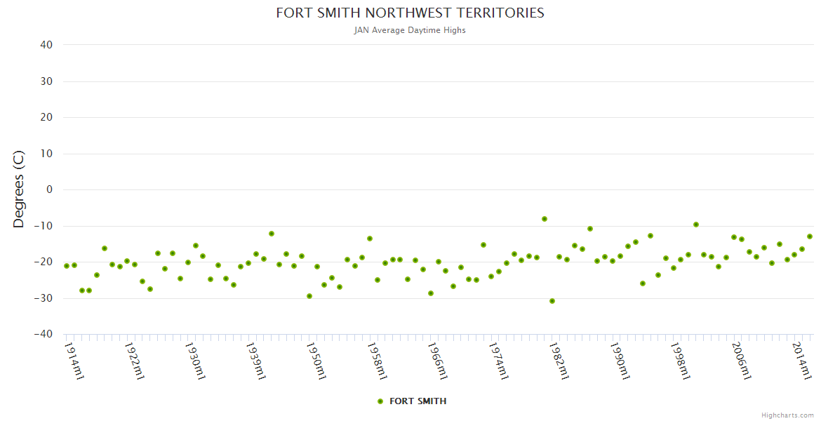Open the Highcharts.com credits link
Screen dimensions: 821x421
point(787,415)
